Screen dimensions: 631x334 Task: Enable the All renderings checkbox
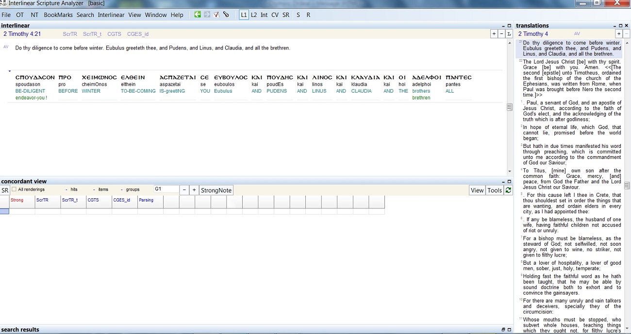[x=14, y=189]
